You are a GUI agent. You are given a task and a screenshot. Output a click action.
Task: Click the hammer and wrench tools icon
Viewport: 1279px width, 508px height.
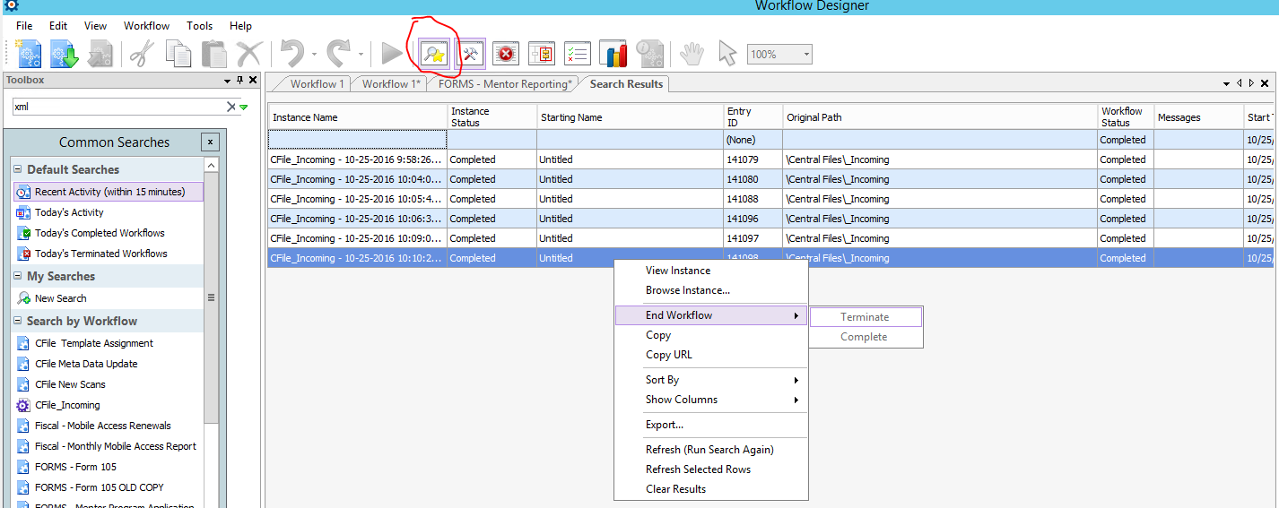[x=470, y=54]
